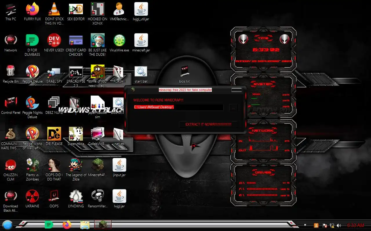
Task: Launch the VLC cone desktop shortcut
Action: [x=54, y=14]
